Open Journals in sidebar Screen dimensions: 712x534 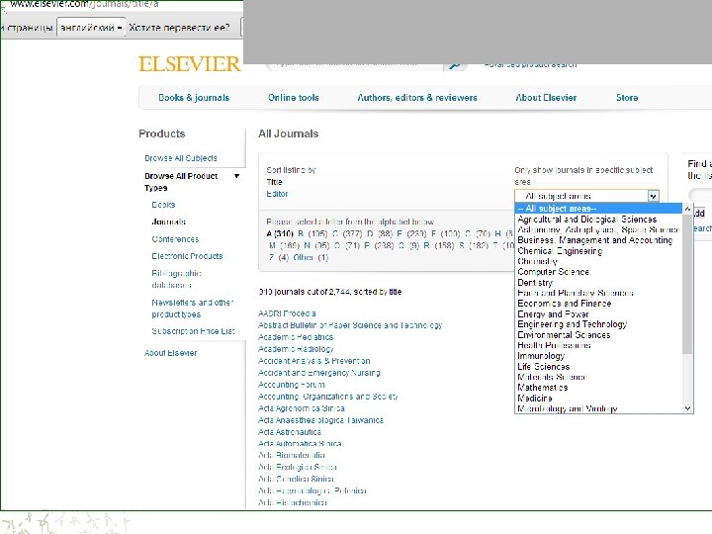[168, 222]
